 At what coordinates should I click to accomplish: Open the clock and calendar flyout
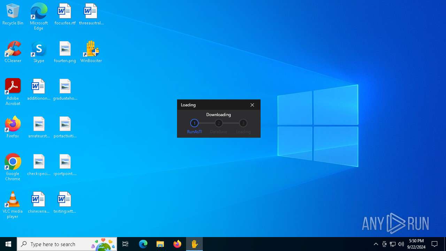(416, 244)
